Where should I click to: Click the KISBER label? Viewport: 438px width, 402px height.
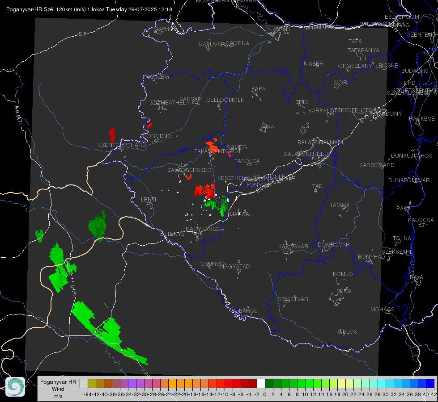pos(314,63)
